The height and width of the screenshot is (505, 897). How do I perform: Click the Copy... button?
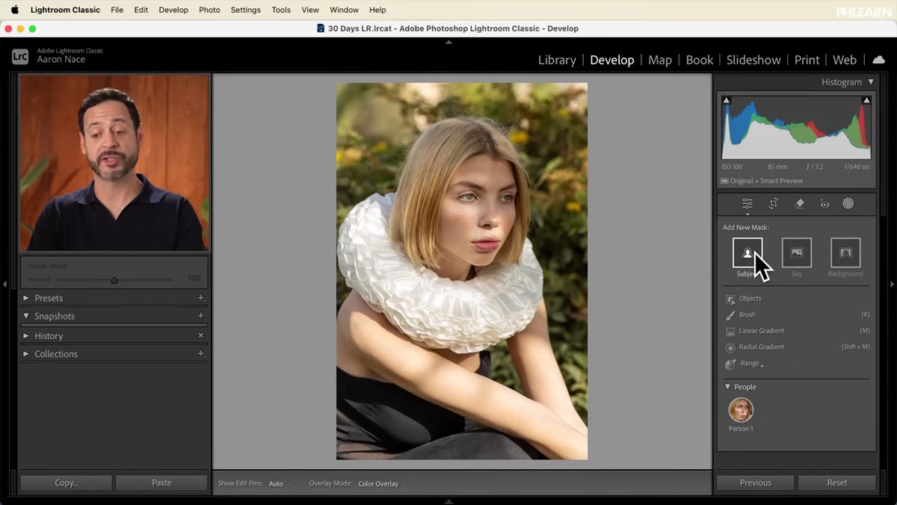pos(66,483)
